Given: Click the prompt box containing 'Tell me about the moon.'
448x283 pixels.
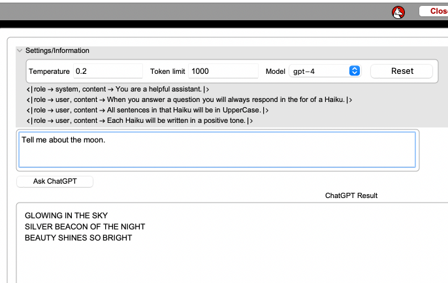Looking at the screenshot, I should click(217, 150).
